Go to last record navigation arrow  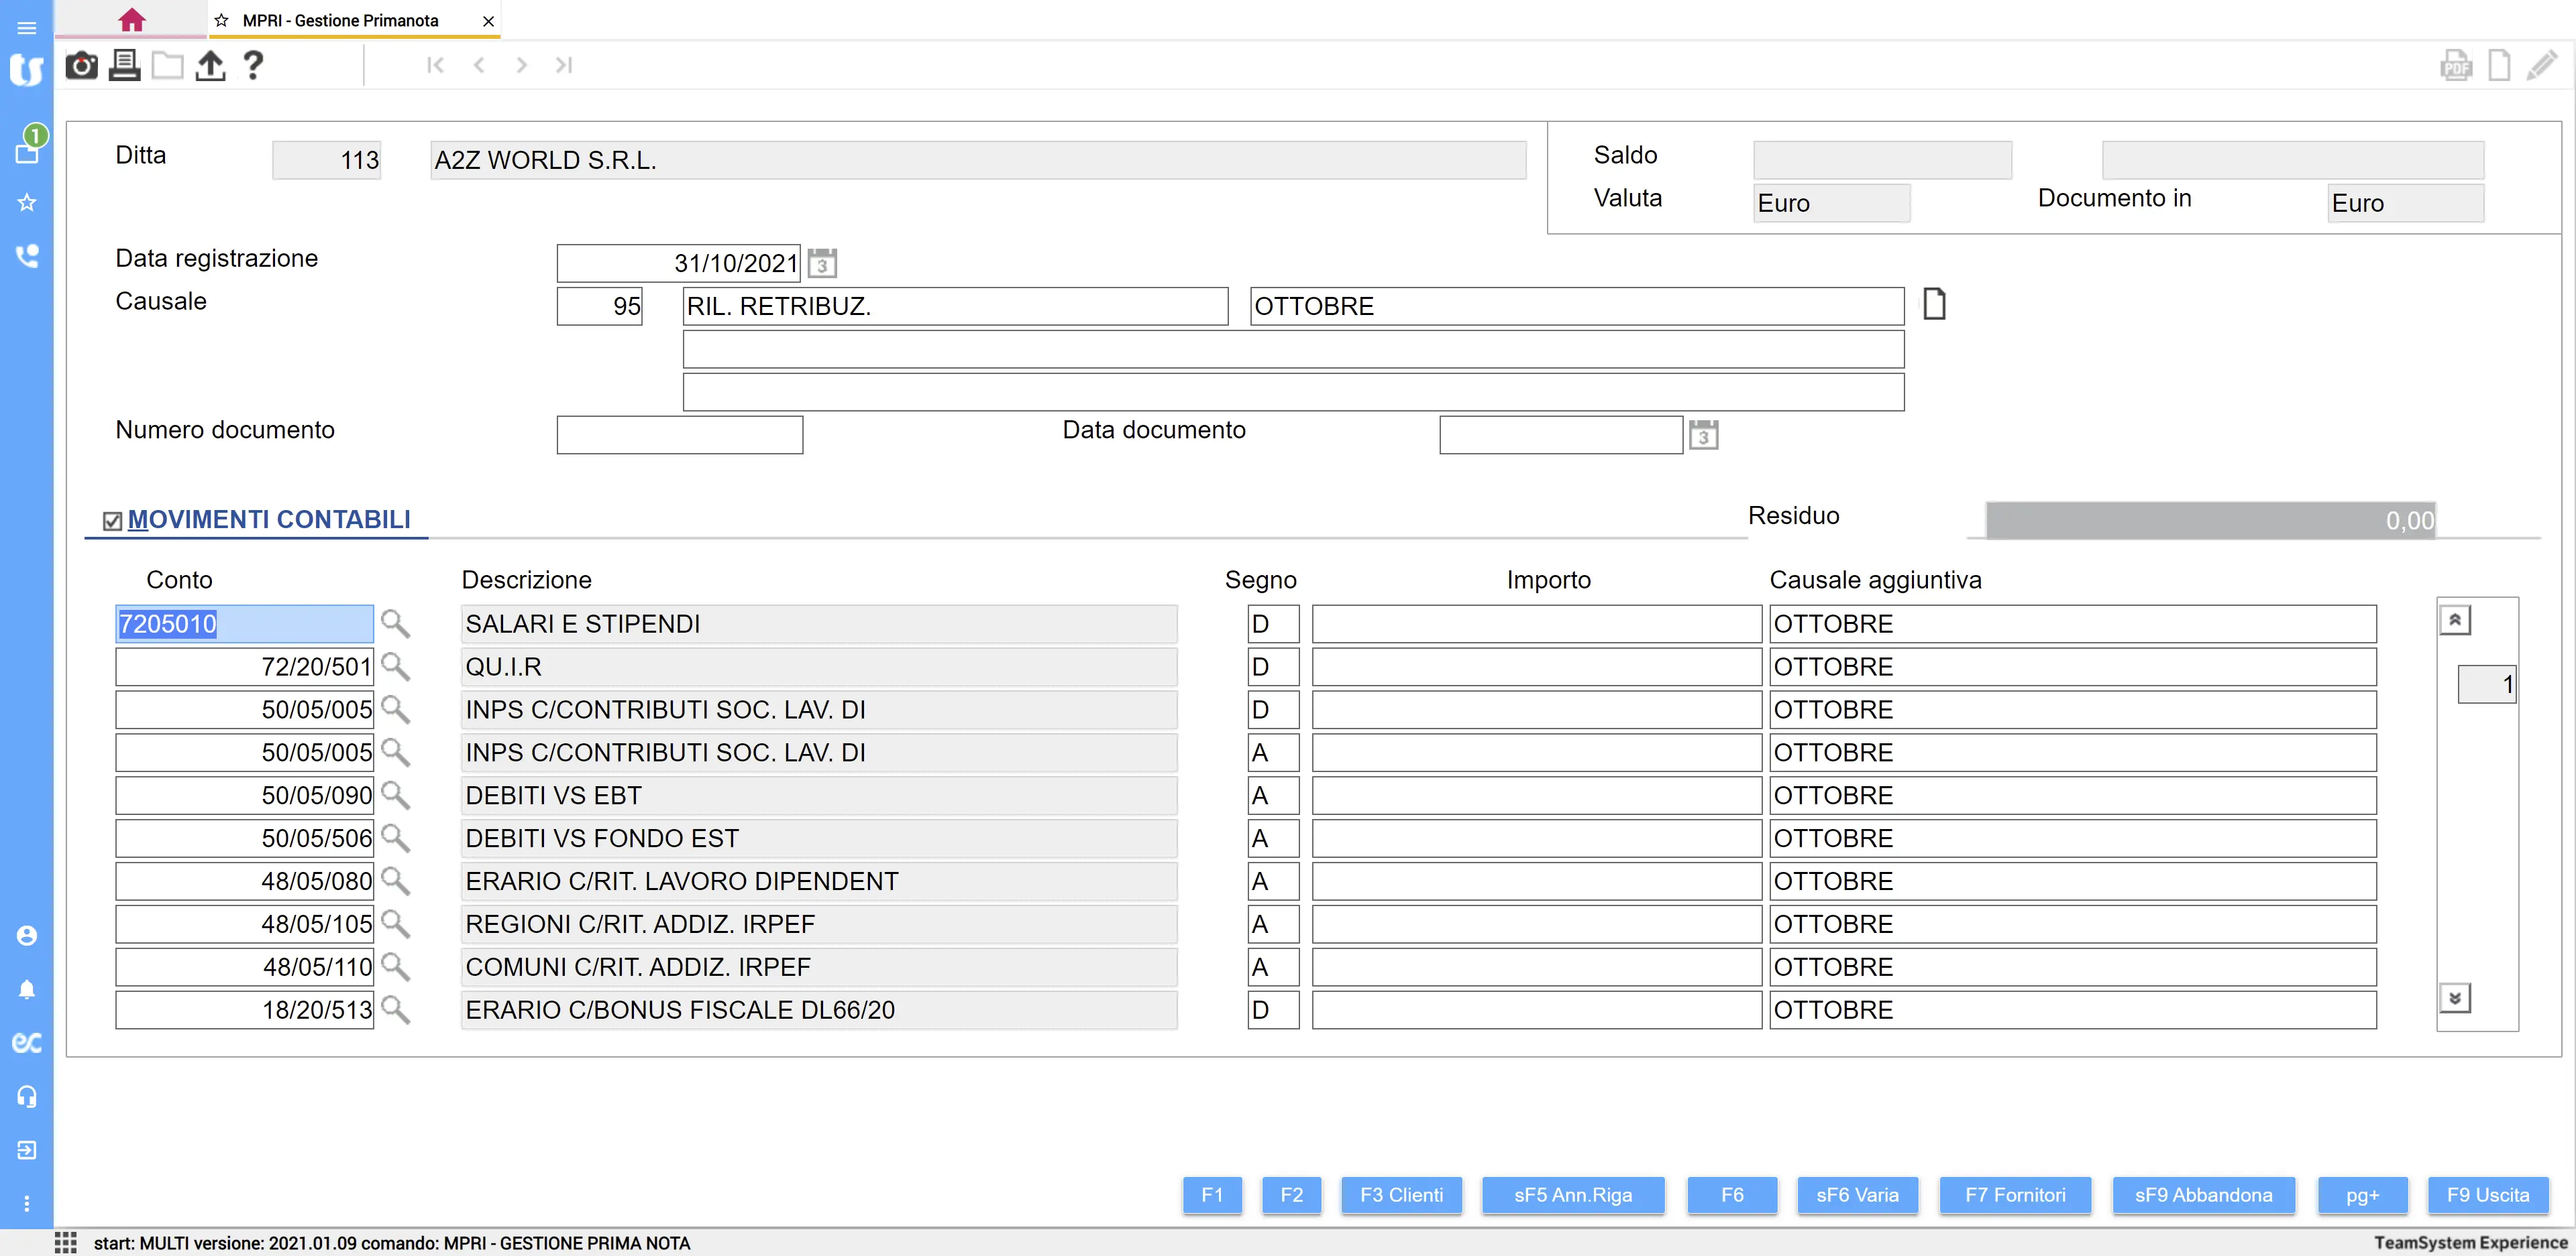coord(564,65)
